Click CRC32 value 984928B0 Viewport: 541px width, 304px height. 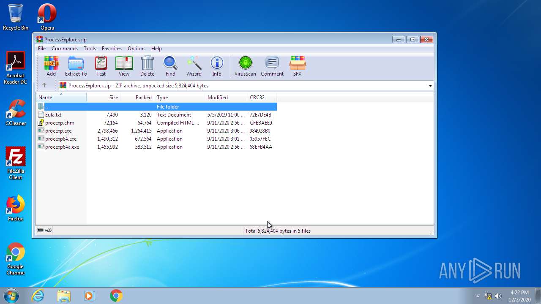[x=260, y=131]
